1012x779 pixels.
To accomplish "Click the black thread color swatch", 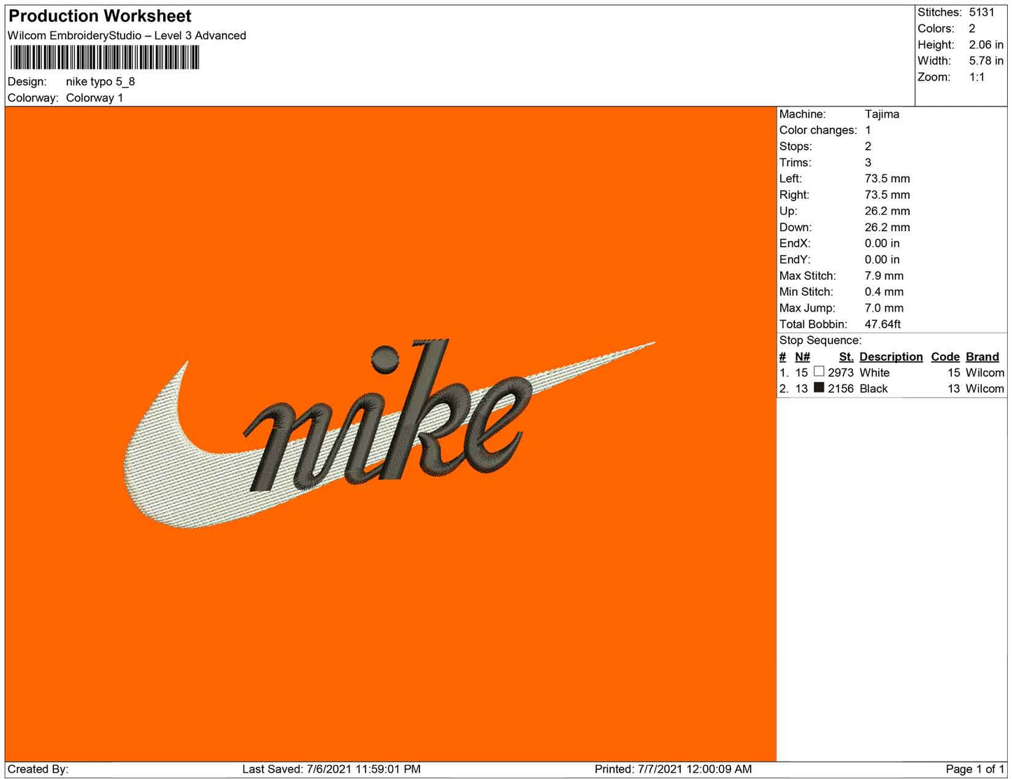I will [x=819, y=388].
